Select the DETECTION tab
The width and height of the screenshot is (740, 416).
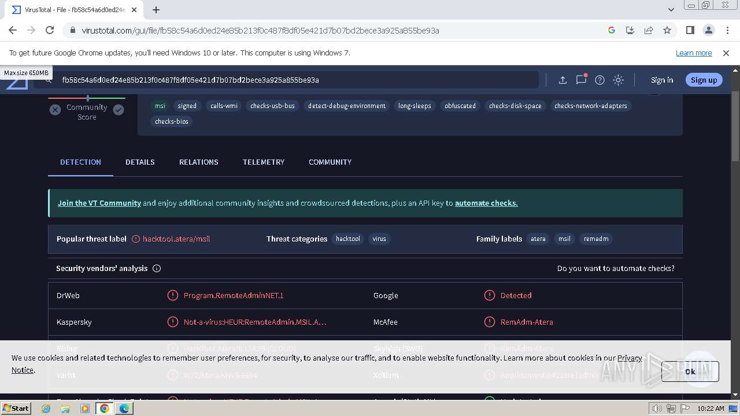[x=80, y=162]
